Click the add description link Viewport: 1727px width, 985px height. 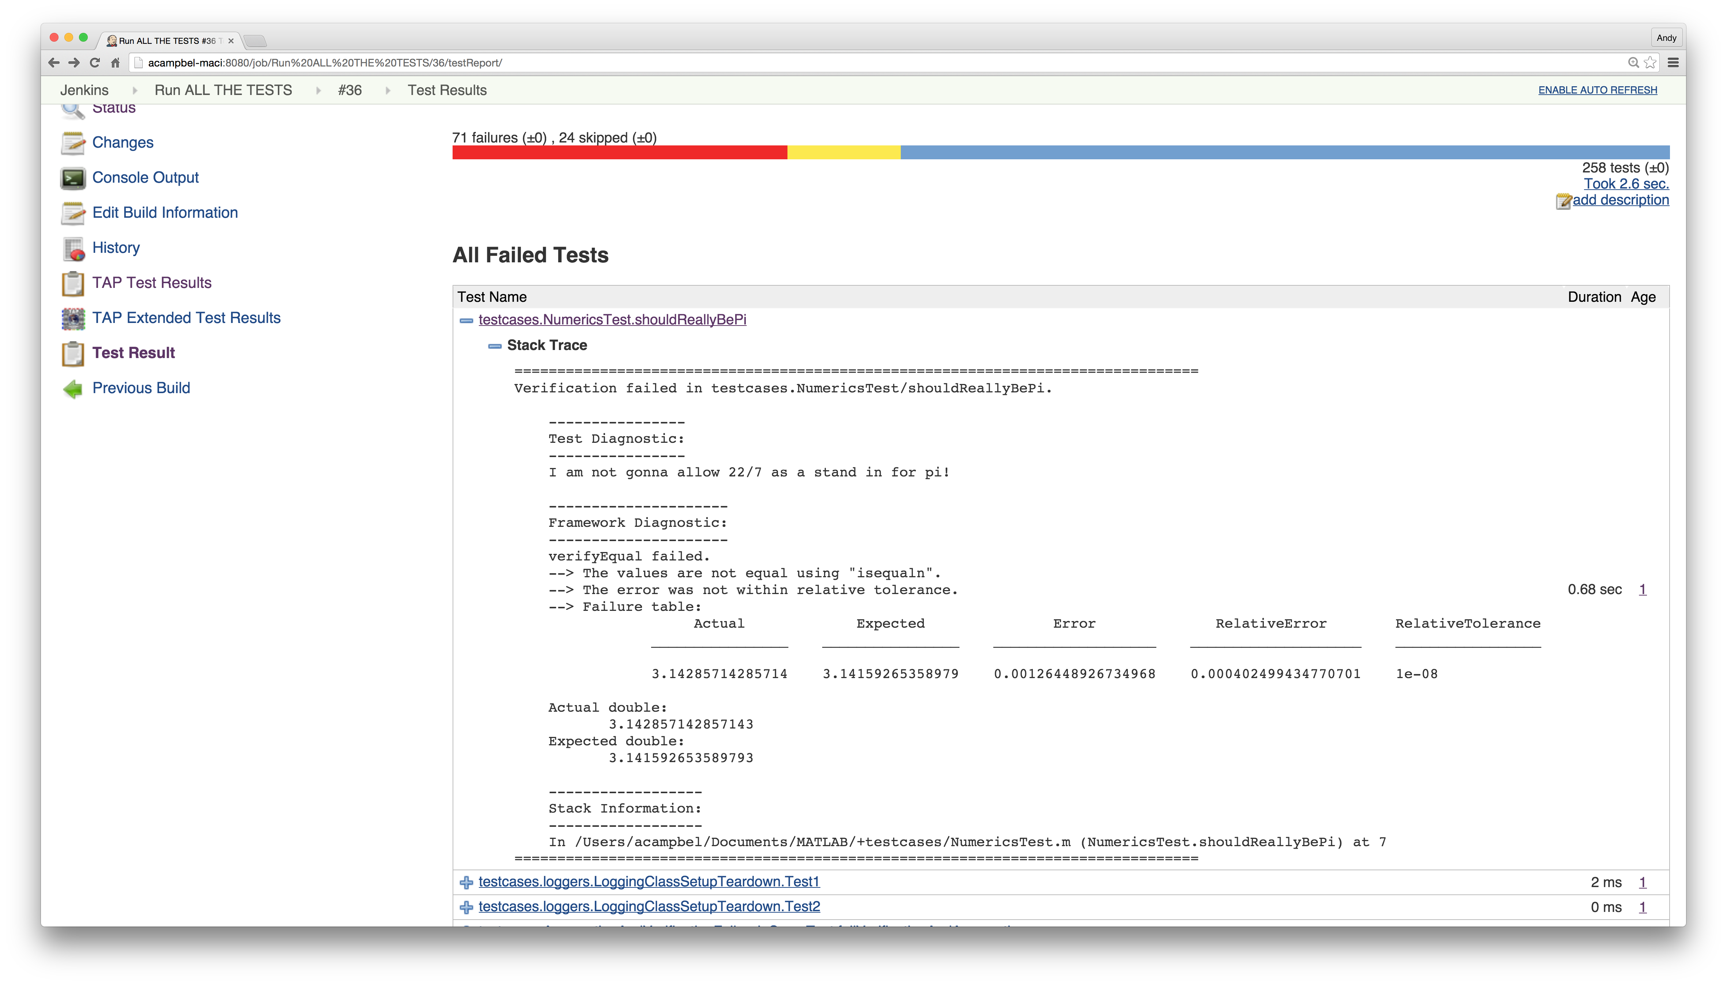click(x=1620, y=200)
